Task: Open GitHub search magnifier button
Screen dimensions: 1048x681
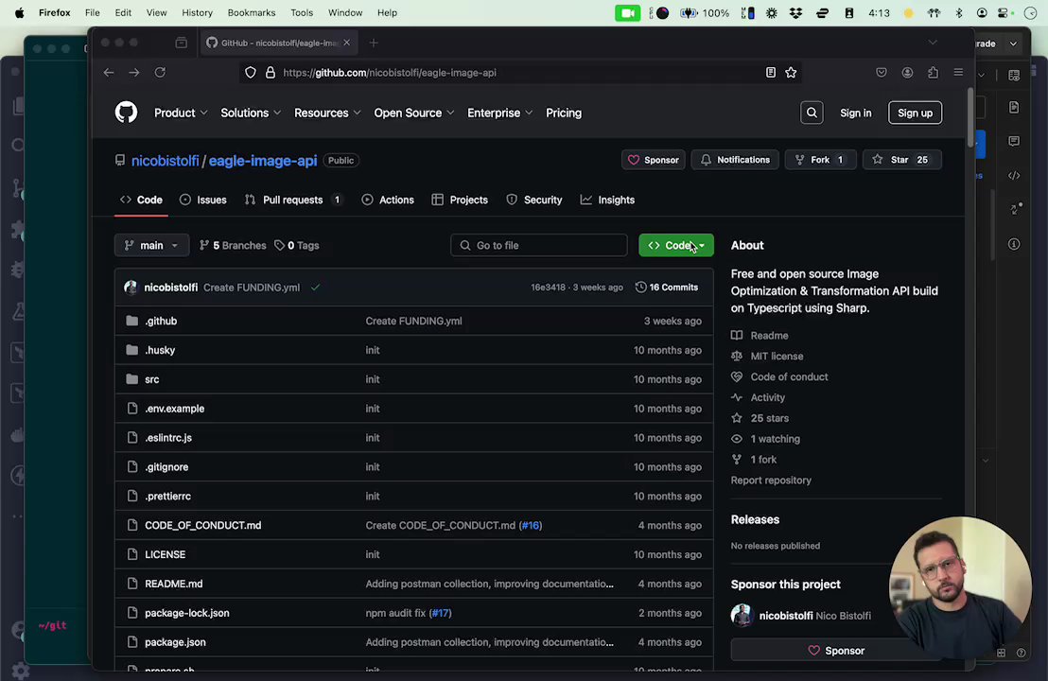Action: (812, 113)
